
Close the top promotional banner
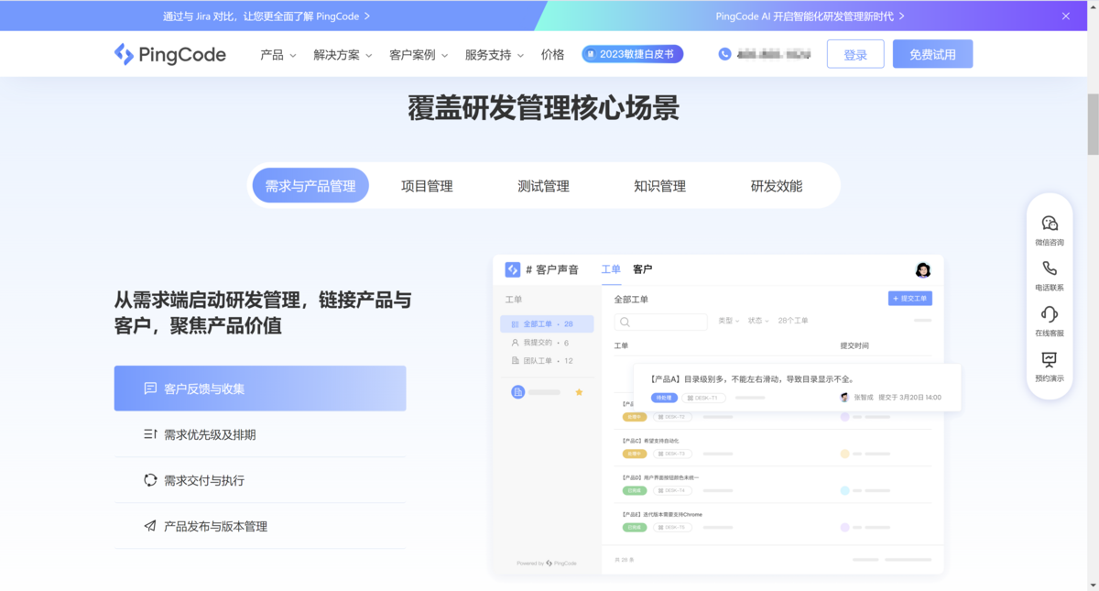[1066, 16]
